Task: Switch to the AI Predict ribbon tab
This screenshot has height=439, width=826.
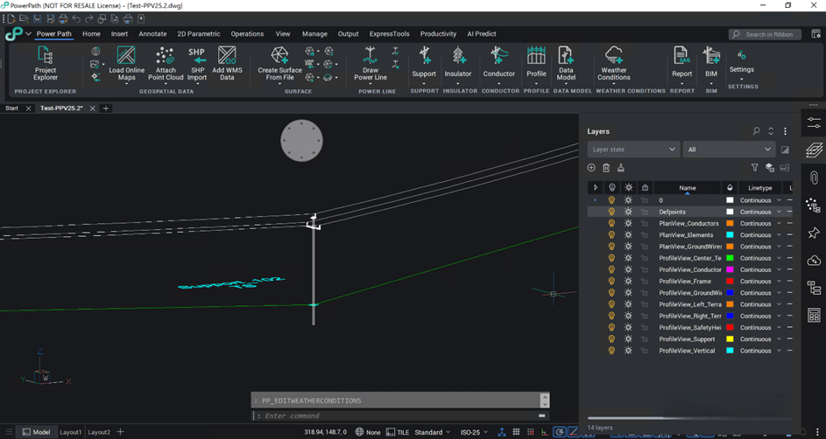Action: pyautogui.click(x=482, y=33)
